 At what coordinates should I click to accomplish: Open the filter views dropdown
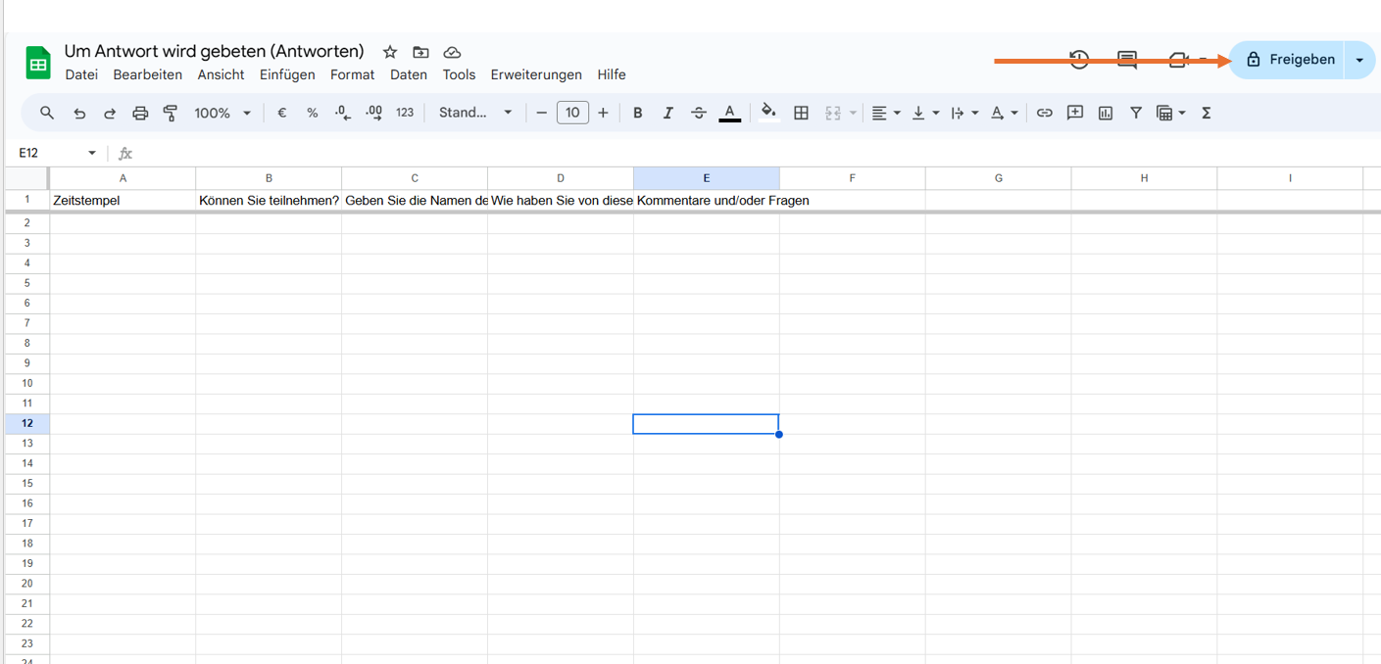[x=1171, y=113]
